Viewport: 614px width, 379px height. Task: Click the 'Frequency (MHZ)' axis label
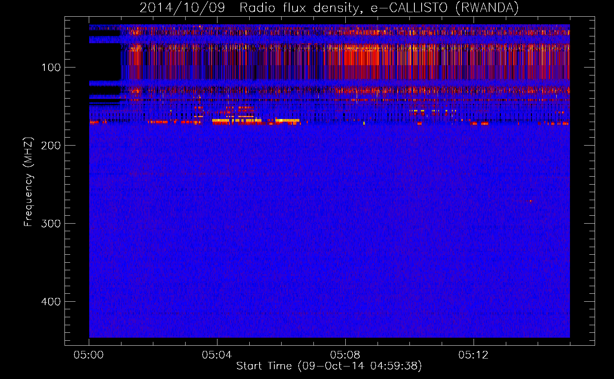28,182
